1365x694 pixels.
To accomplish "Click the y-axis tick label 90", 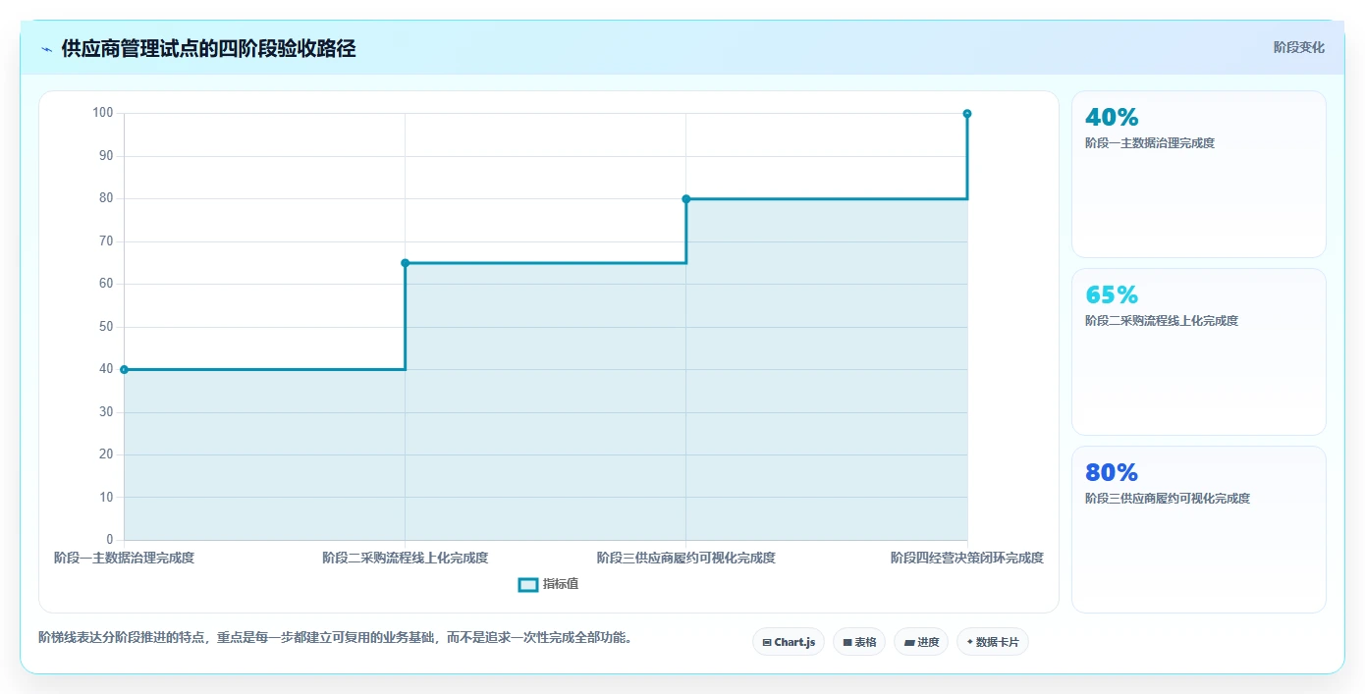I will [106, 156].
